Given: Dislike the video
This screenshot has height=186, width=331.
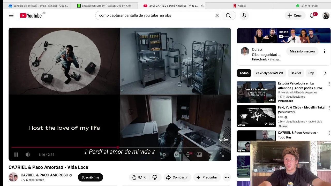Looking at the screenshot, I should point(155,177).
